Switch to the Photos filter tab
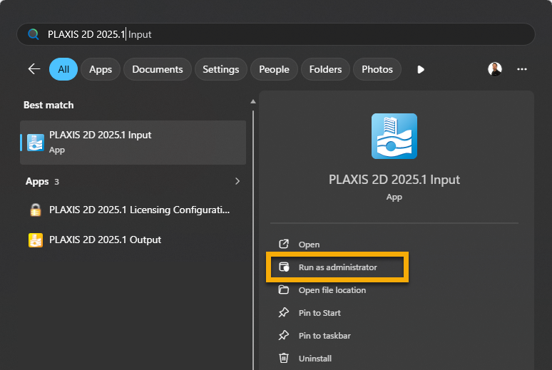This screenshot has height=370, width=552. 377,69
